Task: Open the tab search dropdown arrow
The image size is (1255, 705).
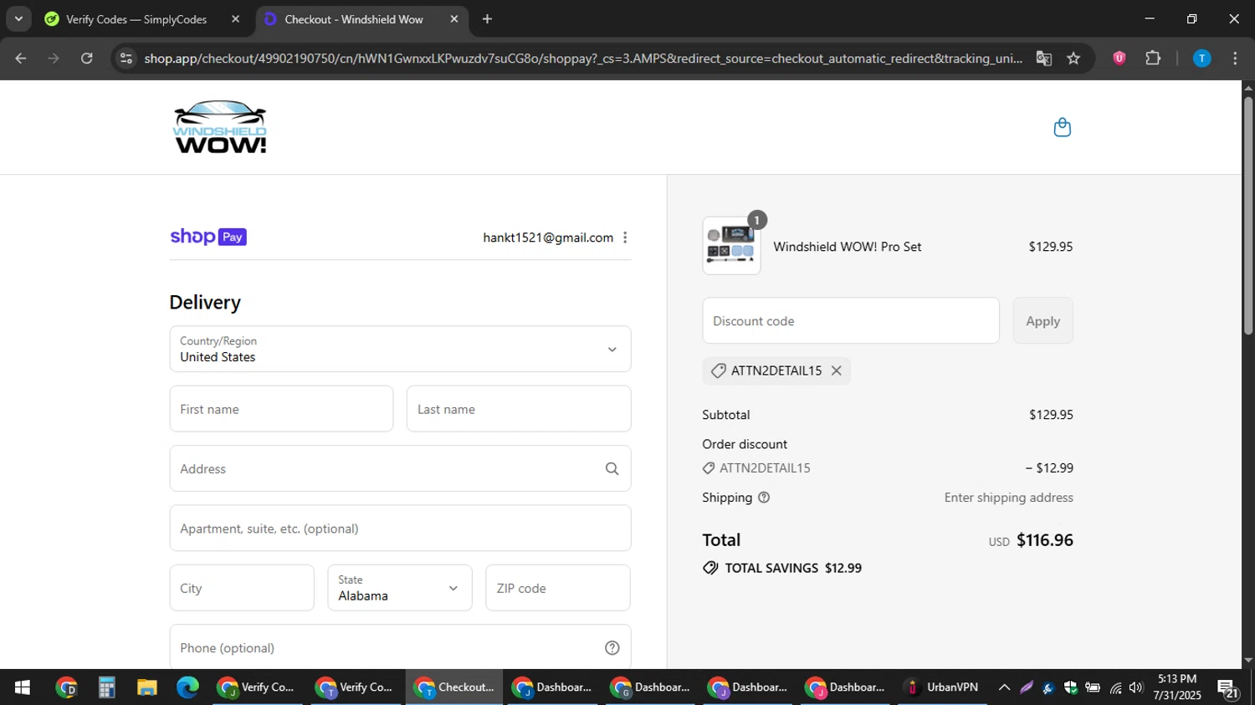Action: point(18,19)
